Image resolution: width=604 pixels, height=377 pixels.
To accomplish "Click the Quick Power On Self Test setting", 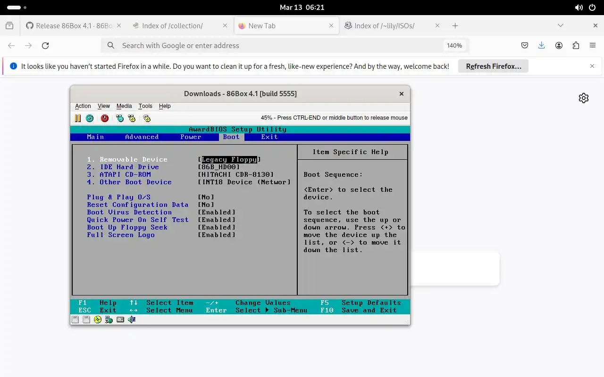I will coord(138,220).
